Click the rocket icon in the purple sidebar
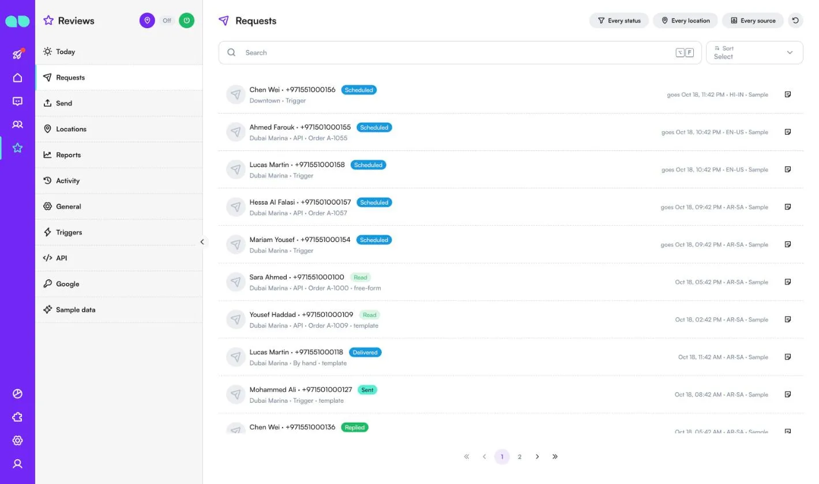Screen dimensions: 819x484 [x=17, y=54]
